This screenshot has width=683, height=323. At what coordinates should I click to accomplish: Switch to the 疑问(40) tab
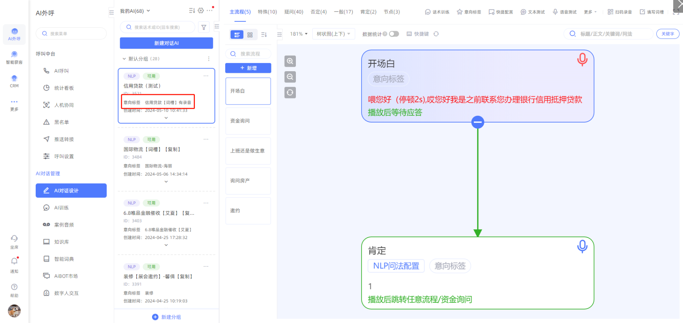click(x=294, y=12)
